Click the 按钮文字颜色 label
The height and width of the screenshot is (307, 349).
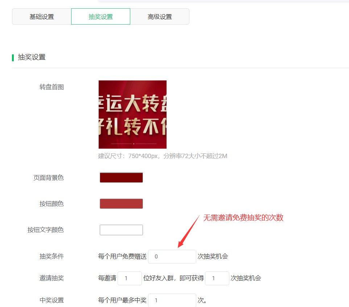(x=46, y=230)
